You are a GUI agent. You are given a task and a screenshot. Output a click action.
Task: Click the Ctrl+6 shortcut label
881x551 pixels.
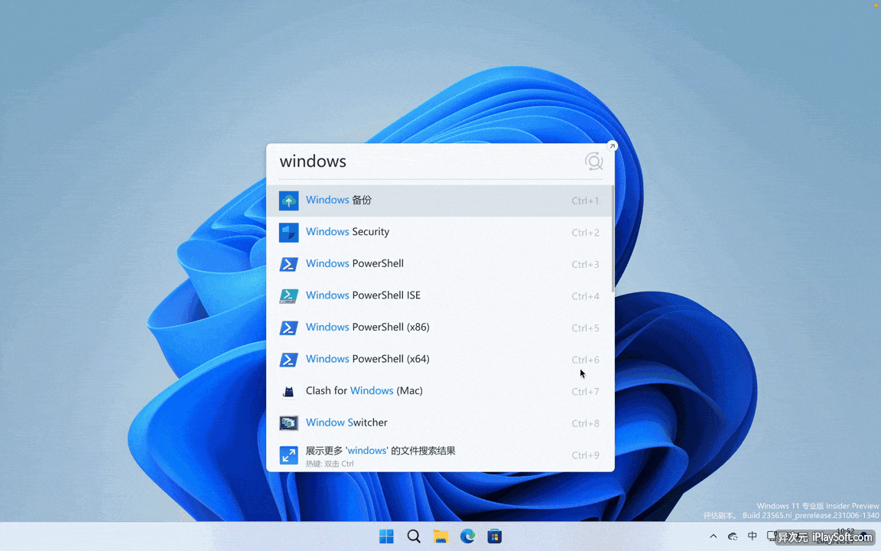(x=586, y=360)
